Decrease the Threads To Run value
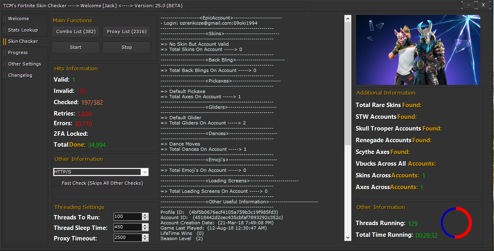The image size is (494, 251). click(146, 219)
